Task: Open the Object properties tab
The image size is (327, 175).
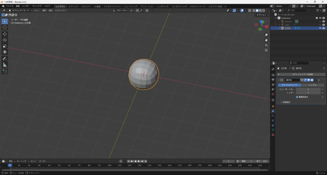Action: (273, 106)
